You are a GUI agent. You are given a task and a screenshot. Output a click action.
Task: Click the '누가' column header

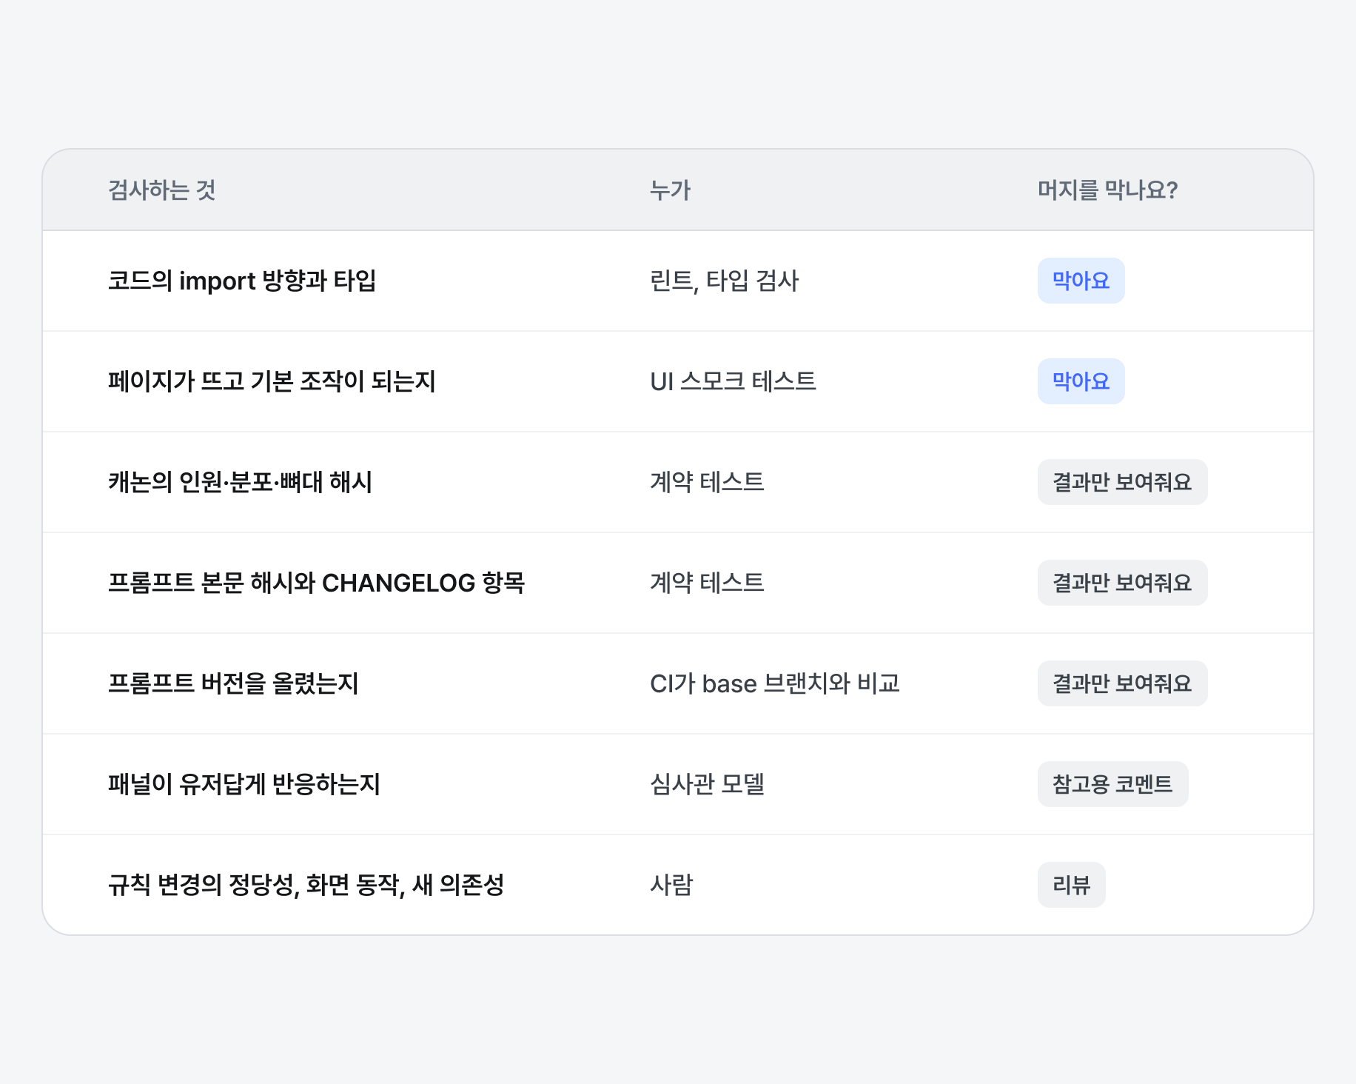(x=670, y=190)
